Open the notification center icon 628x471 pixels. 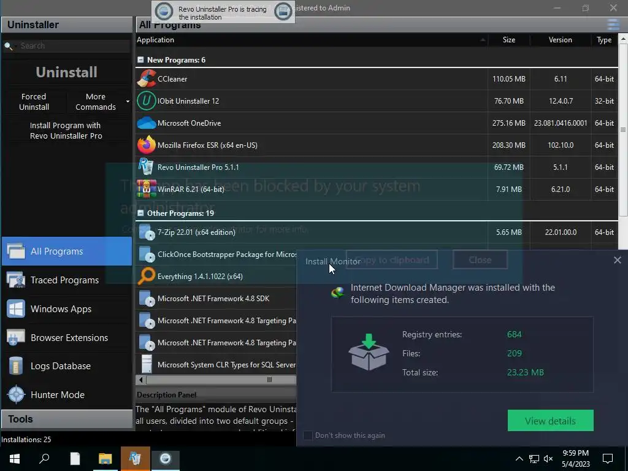click(x=608, y=459)
